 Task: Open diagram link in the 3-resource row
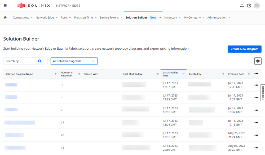(x=11, y=85)
